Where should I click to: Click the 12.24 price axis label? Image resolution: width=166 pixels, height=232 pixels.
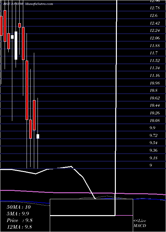155,30
